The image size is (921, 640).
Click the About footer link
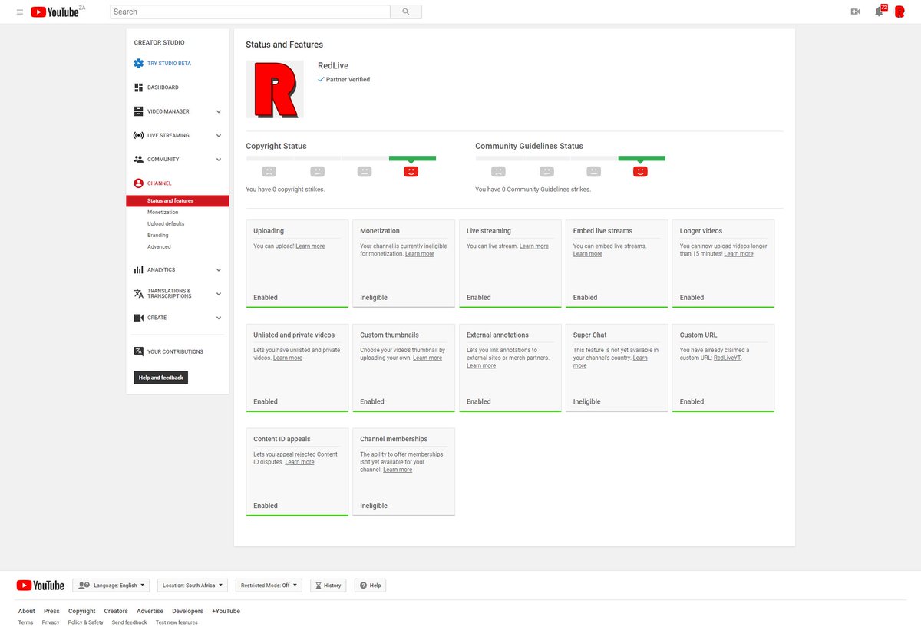pyautogui.click(x=27, y=611)
